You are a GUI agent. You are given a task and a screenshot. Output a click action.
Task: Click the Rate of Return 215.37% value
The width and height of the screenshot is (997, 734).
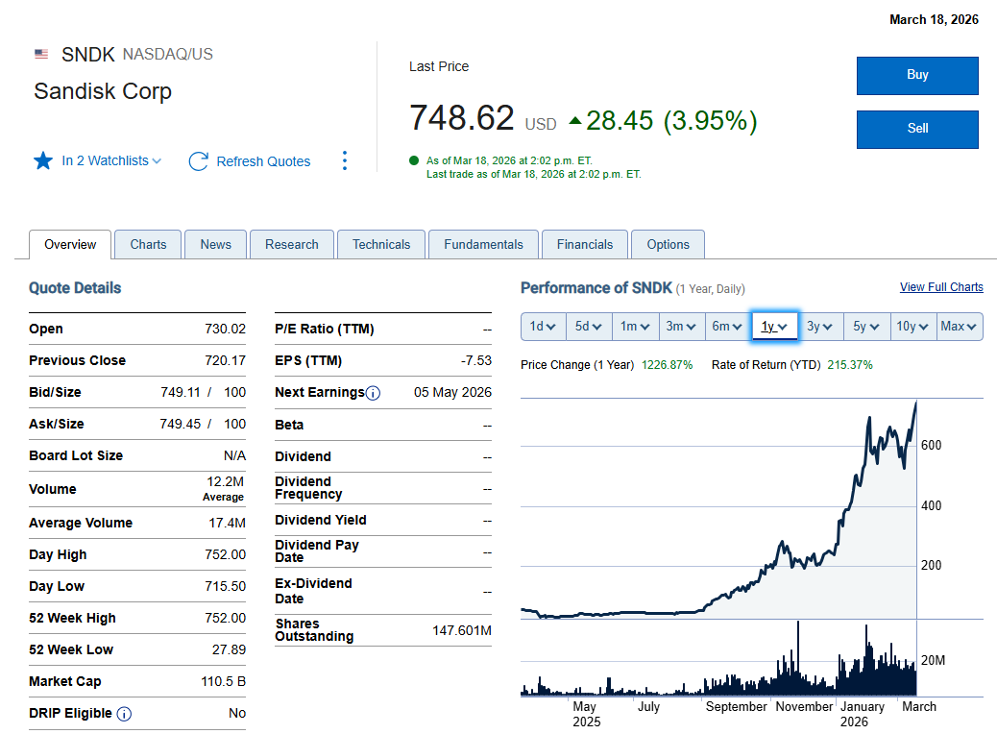[850, 365]
